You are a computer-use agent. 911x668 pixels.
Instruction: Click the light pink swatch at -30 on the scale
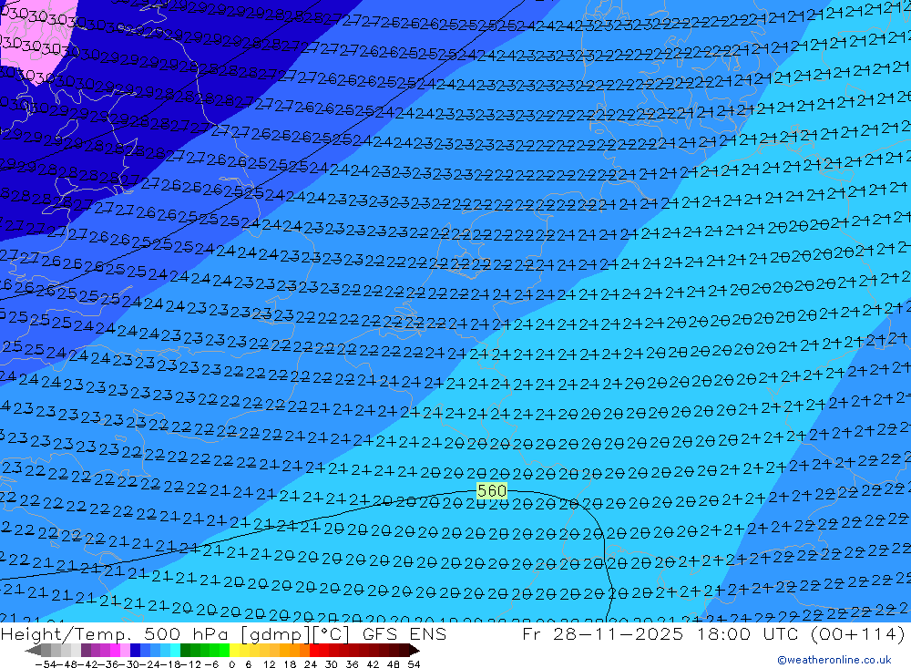(125, 651)
